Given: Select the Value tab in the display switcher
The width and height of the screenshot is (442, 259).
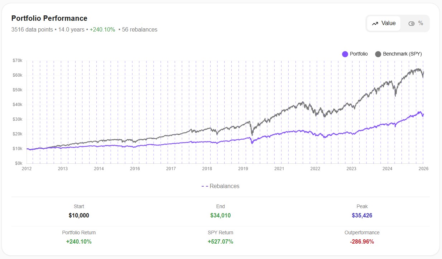Looking at the screenshot, I should (x=383, y=23).
